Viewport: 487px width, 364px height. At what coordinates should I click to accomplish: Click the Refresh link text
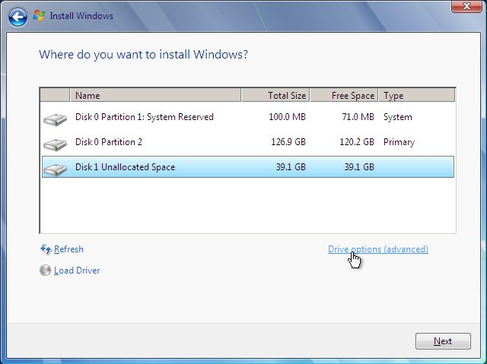click(x=68, y=249)
